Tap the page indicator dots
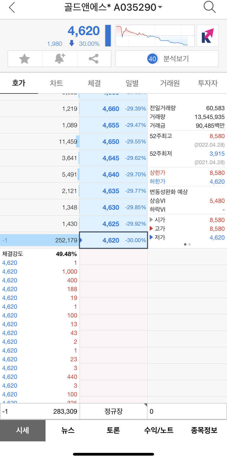This screenshot has height=460, width=227. [187, 244]
